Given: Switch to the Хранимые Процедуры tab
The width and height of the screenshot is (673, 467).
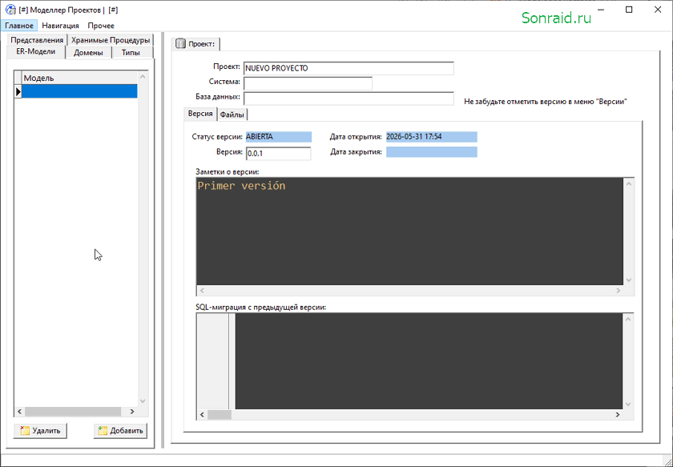Looking at the screenshot, I should pyautogui.click(x=111, y=40).
